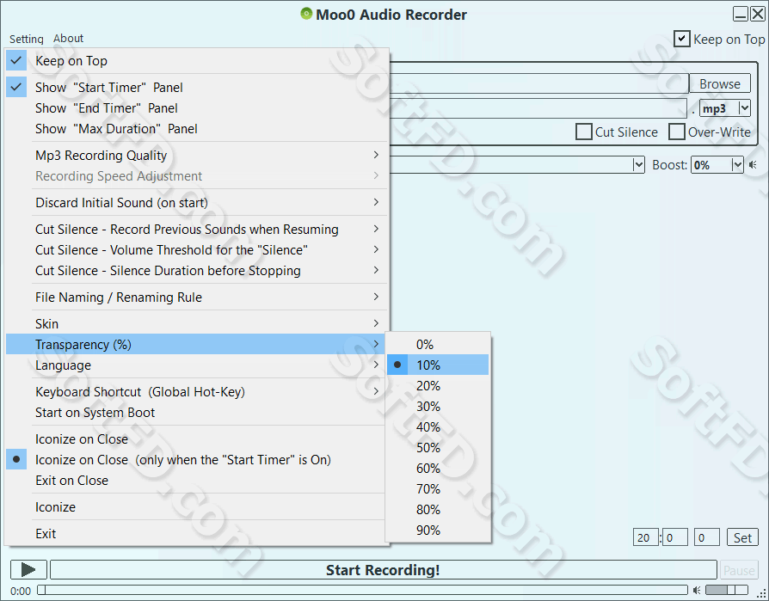
Task: Click the timer seconds field
Action: [x=707, y=537]
